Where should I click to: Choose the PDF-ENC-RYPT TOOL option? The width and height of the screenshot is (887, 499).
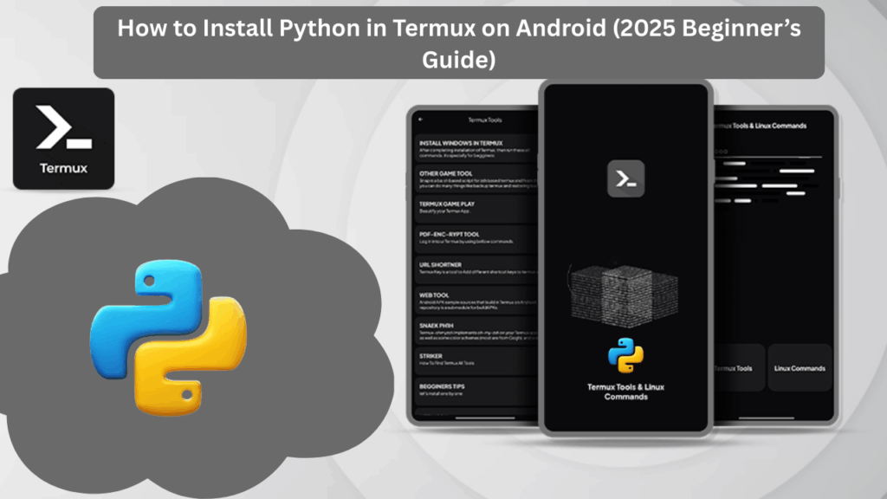451,232
